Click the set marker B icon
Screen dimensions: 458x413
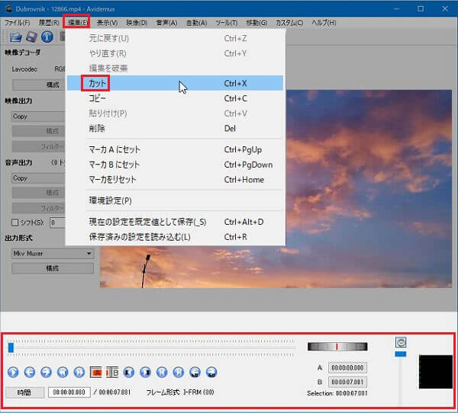click(x=112, y=372)
